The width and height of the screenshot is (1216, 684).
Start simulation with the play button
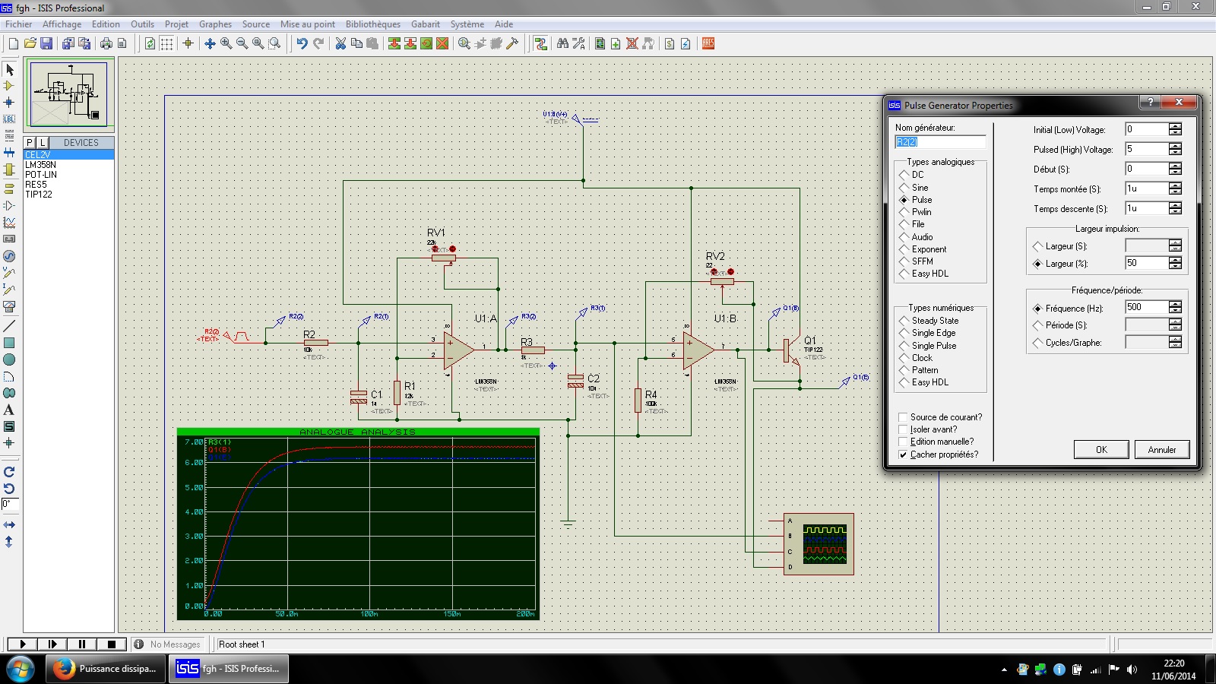click(23, 644)
